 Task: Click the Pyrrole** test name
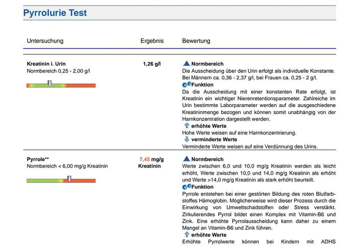[x=38, y=159]
